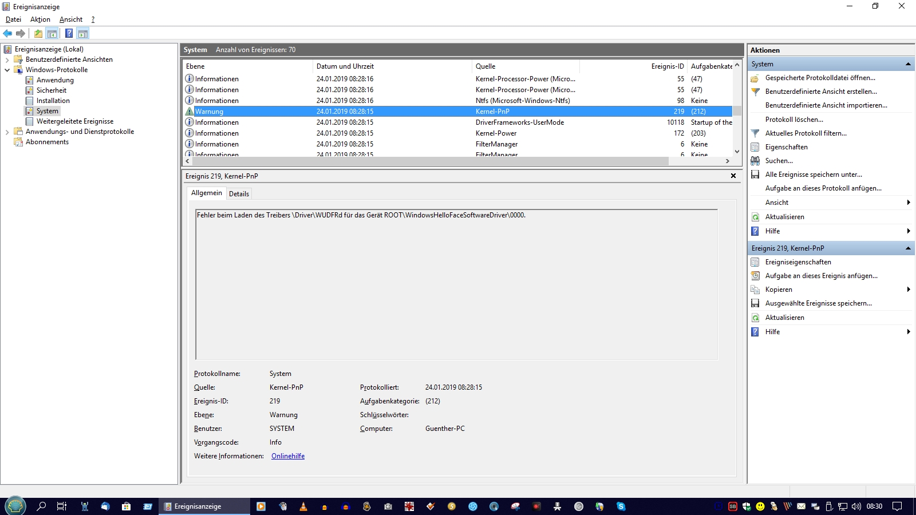Open the Datei menu

point(13,19)
